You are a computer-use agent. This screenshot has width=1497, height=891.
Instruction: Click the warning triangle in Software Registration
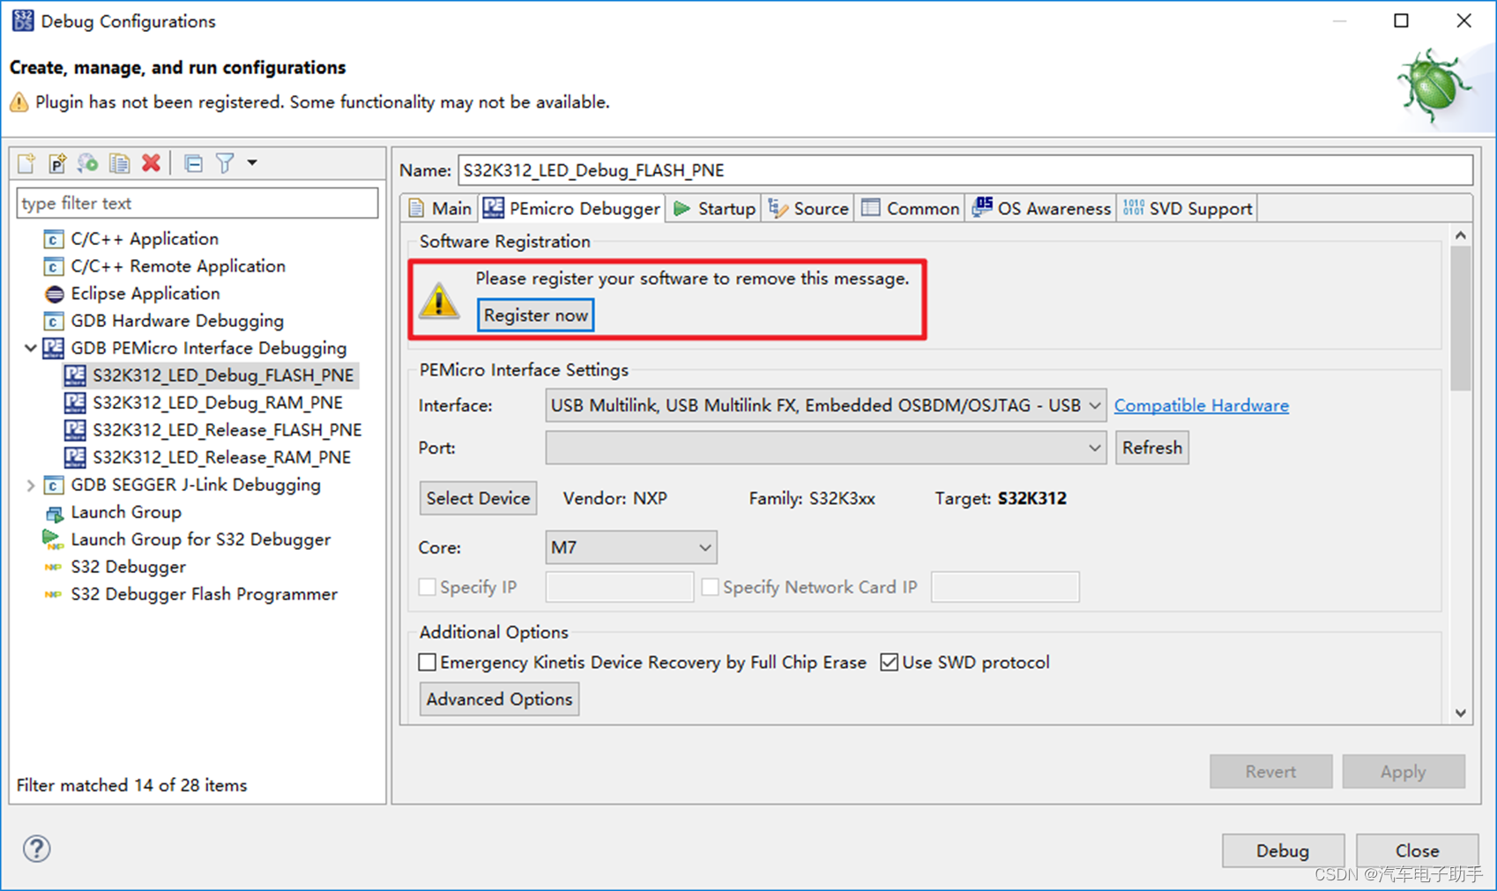(439, 300)
